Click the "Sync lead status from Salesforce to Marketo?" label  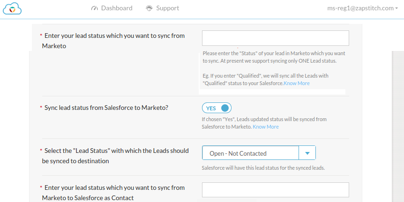(106, 108)
